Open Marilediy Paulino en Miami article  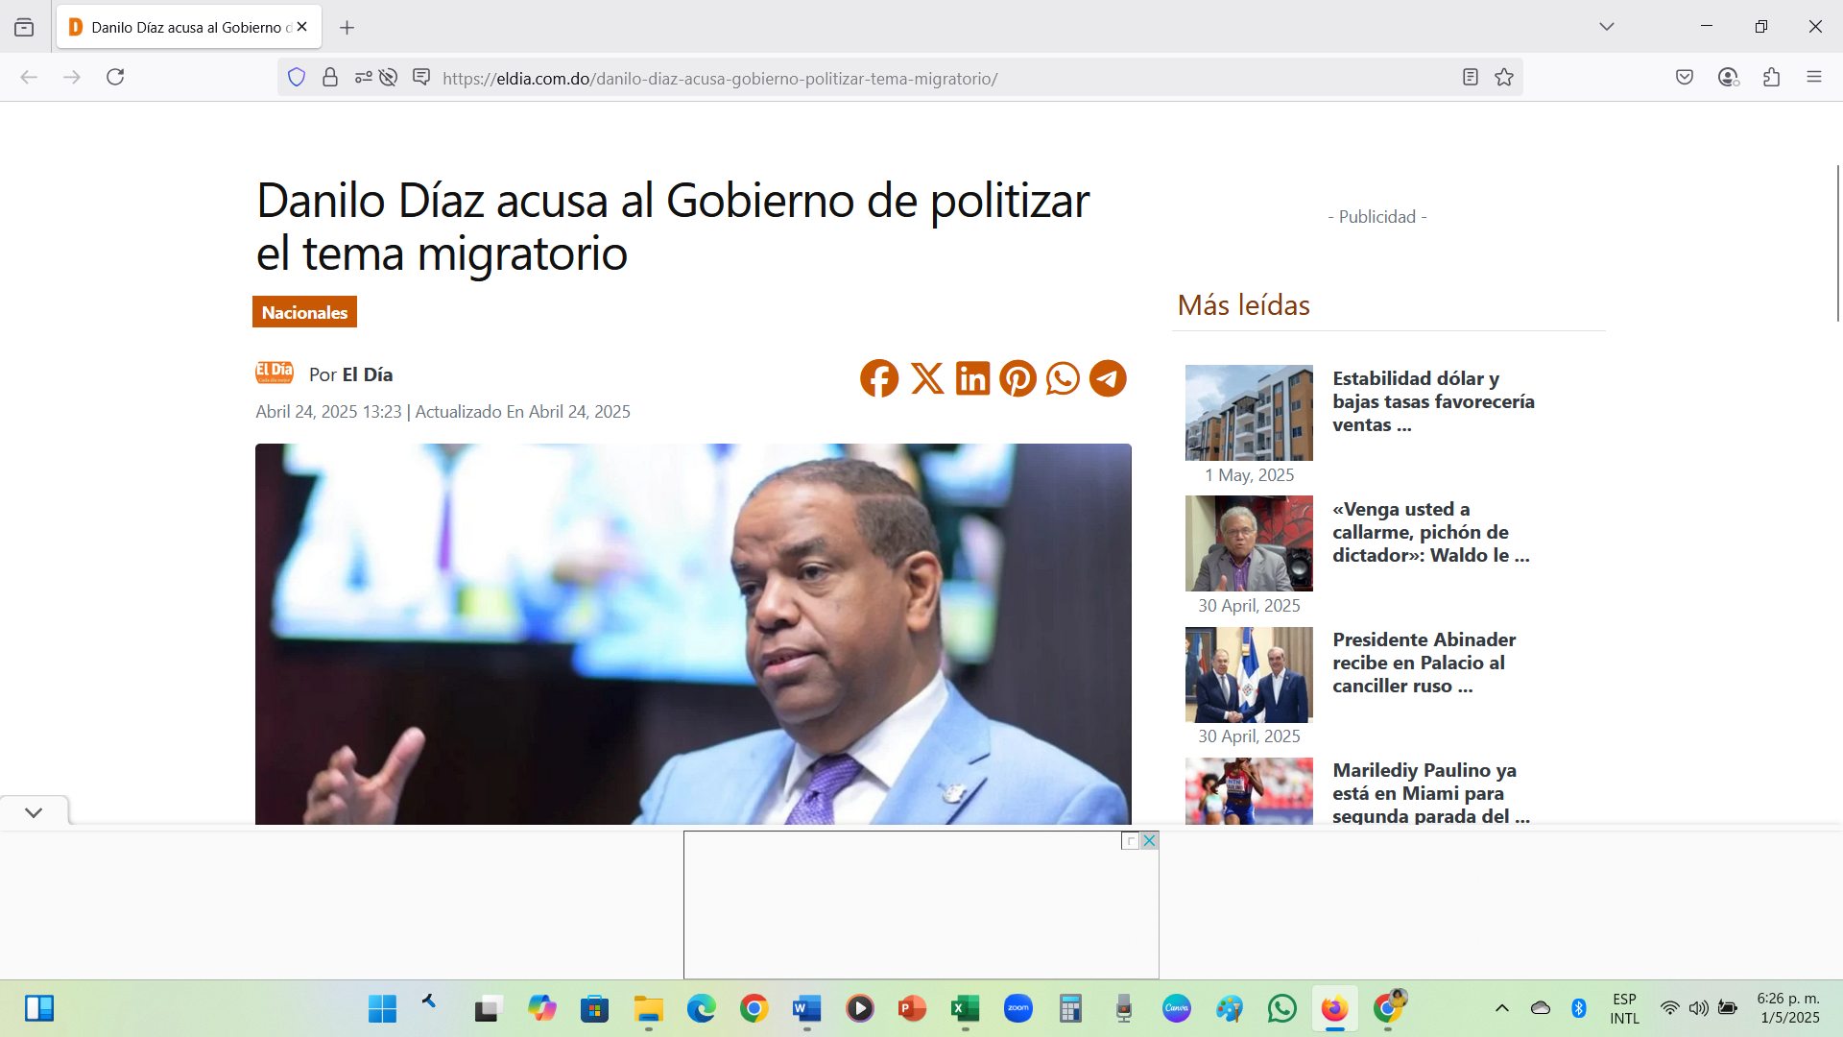coord(1431,793)
